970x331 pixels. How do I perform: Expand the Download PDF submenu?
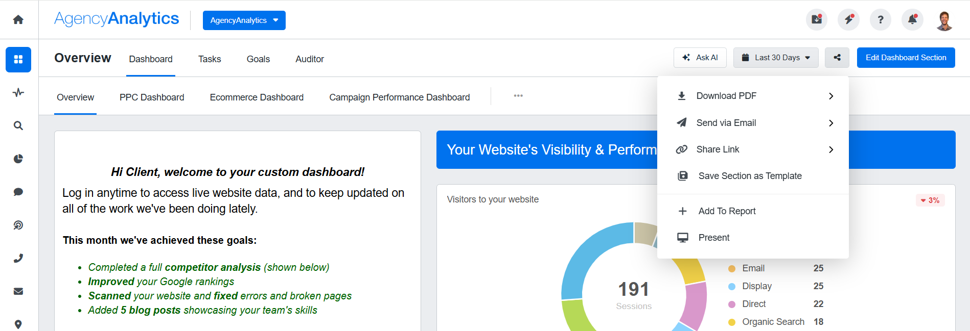(x=753, y=96)
